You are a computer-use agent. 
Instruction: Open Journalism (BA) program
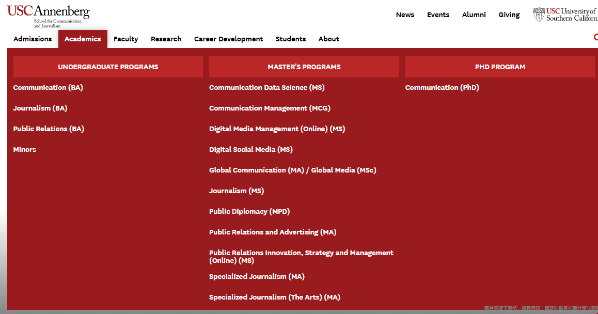click(40, 108)
